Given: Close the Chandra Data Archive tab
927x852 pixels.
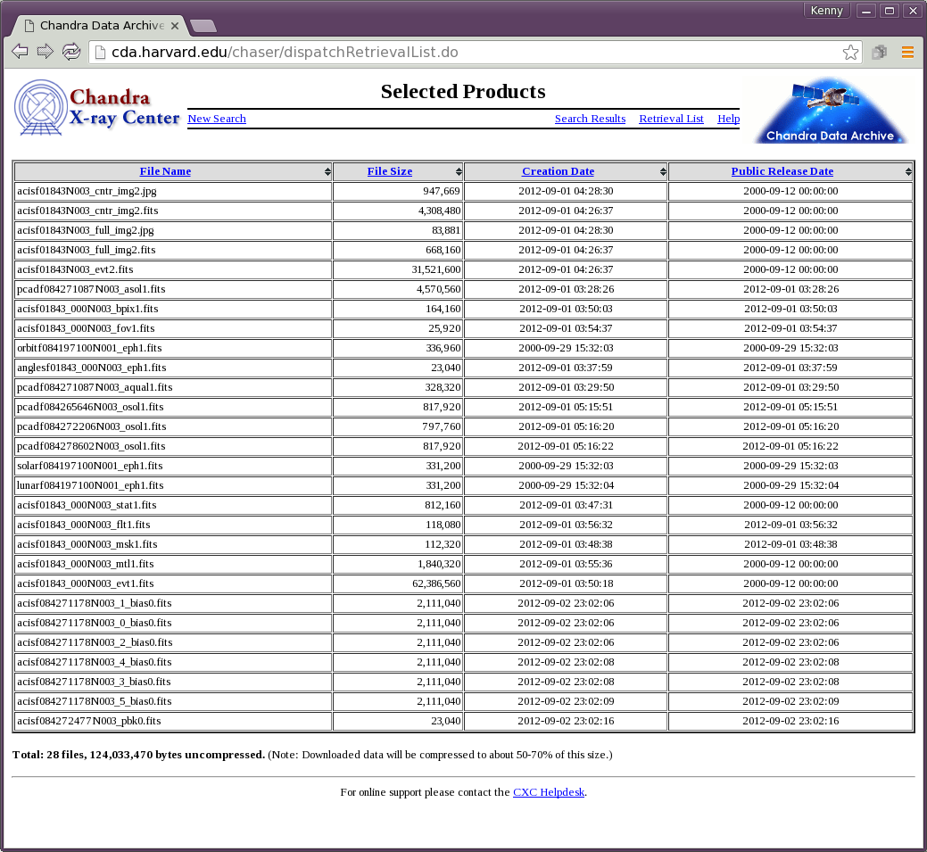Looking at the screenshot, I should pyautogui.click(x=174, y=25).
